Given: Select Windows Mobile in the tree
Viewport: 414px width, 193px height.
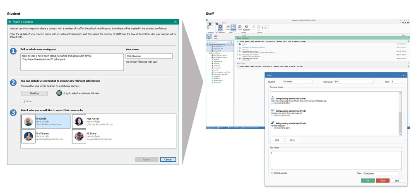Looking at the screenshot, I should 217,80.
